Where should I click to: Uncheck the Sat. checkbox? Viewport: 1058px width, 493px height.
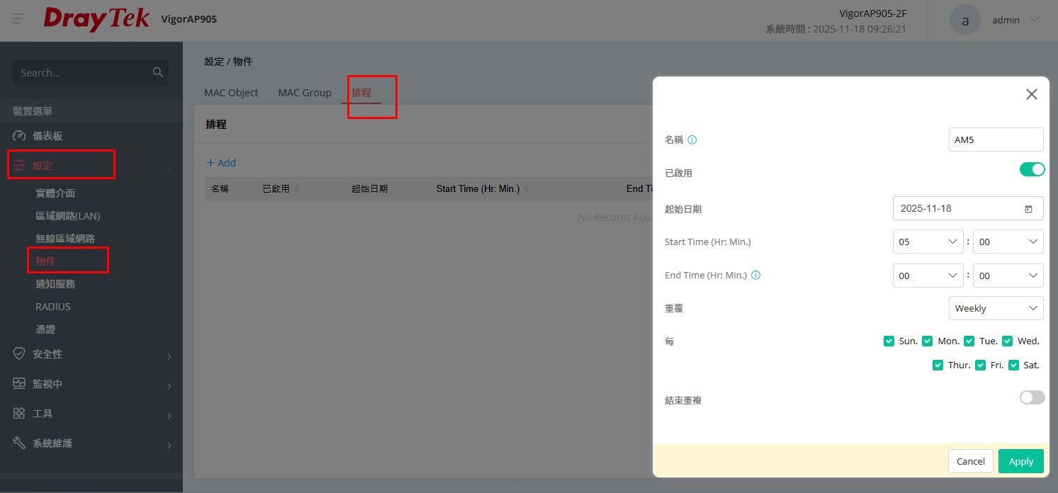click(1013, 365)
